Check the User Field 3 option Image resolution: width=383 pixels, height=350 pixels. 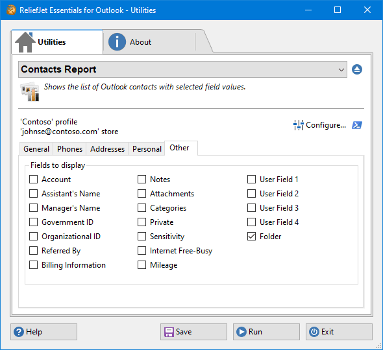tap(251, 208)
